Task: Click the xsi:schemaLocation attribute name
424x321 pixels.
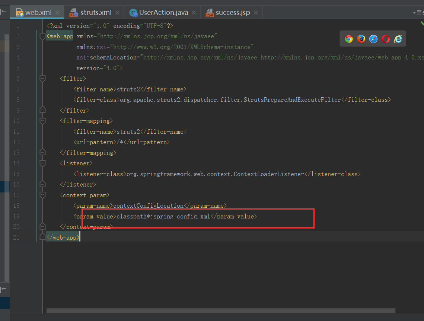Action: pyautogui.click(x=106, y=58)
